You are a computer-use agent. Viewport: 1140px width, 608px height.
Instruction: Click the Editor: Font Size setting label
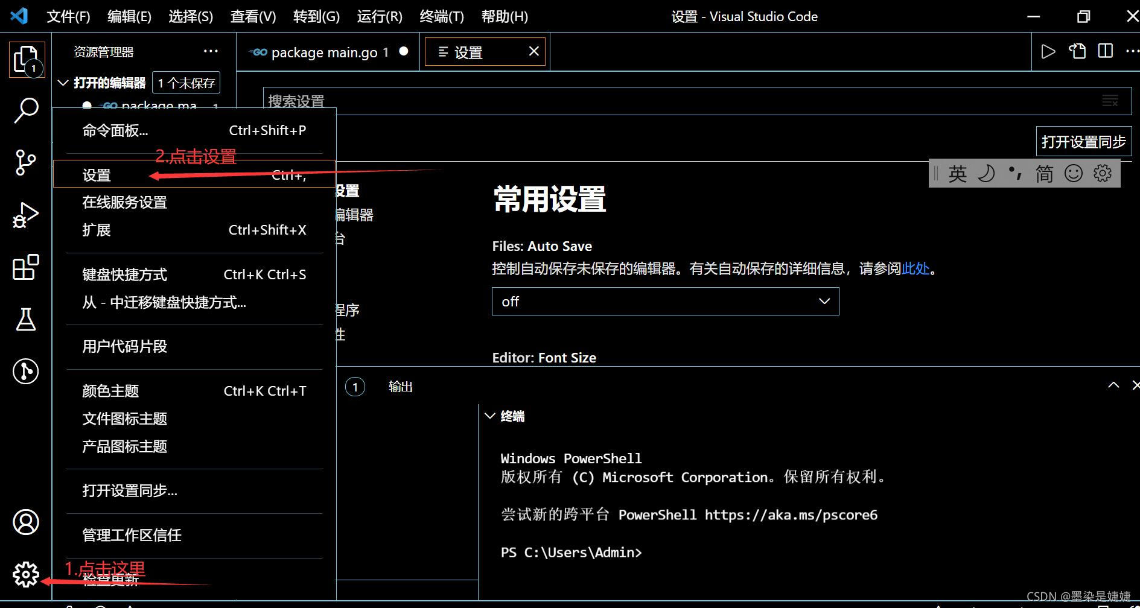click(x=544, y=358)
